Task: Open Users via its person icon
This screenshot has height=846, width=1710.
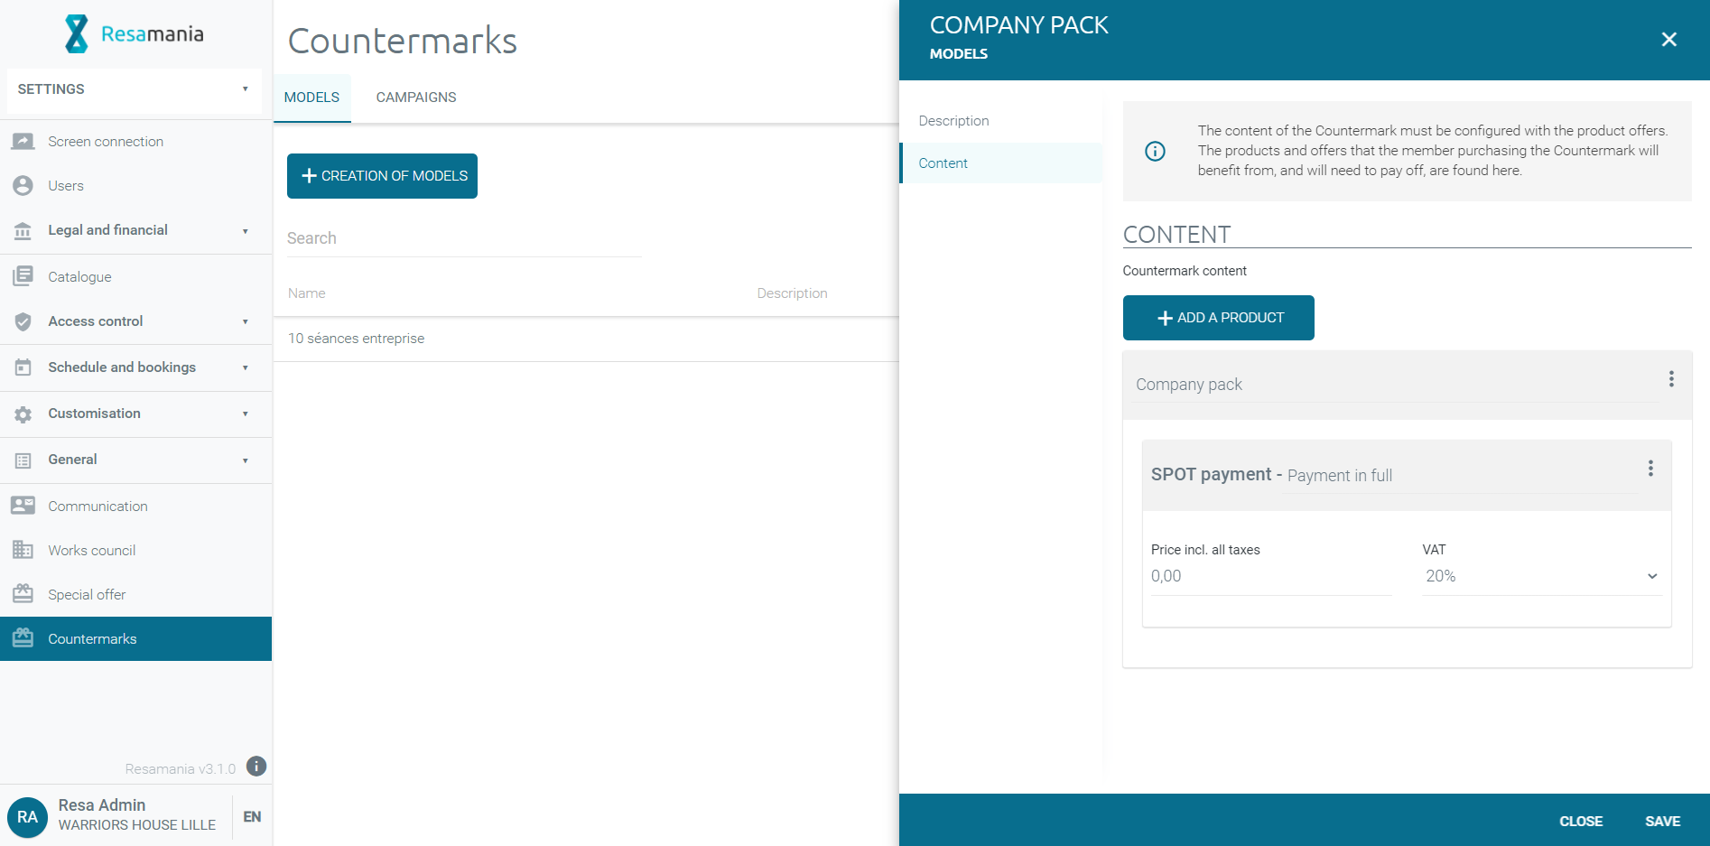Action: click(x=23, y=186)
